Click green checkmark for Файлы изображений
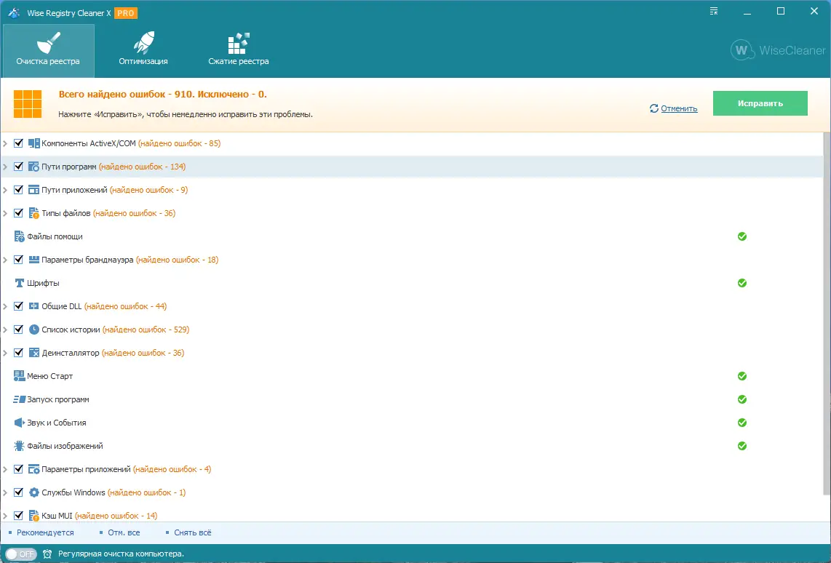Viewport: 831px width, 563px height. tap(742, 446)
